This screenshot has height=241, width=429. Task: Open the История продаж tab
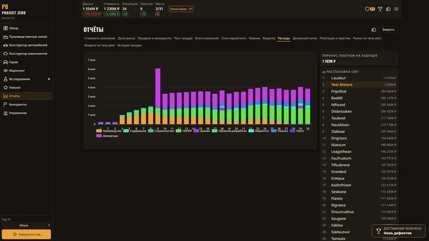tap(129, 45)
